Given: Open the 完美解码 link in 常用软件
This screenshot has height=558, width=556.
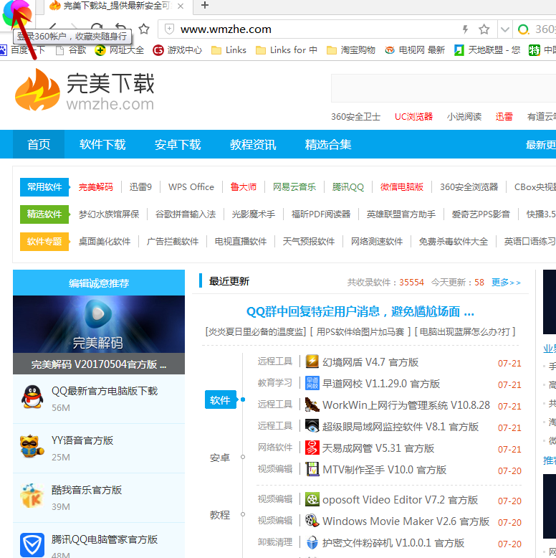Looking at the screenshot, I should click(95, 187).
